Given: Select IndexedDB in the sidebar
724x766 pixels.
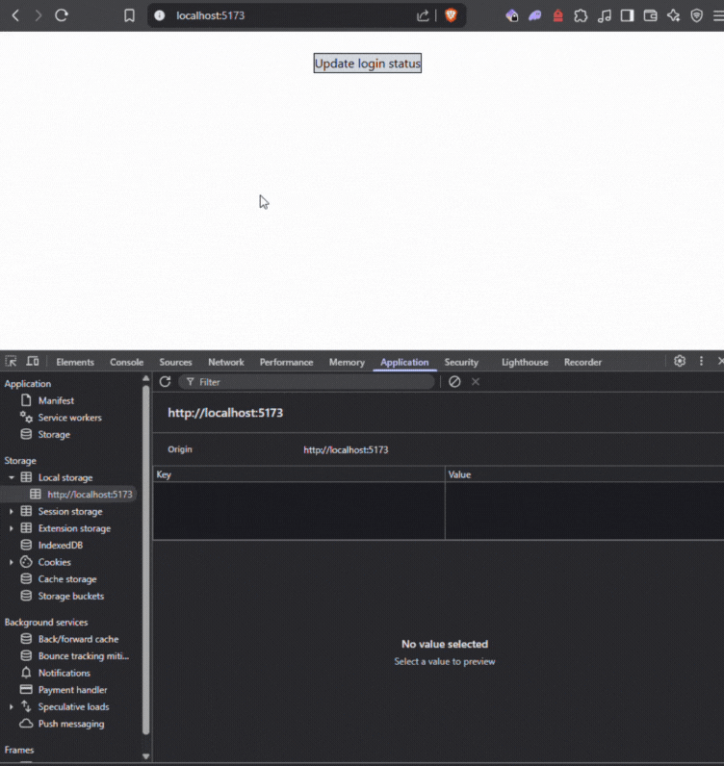Looking at the screenshot, I should (x=60, y=546).
